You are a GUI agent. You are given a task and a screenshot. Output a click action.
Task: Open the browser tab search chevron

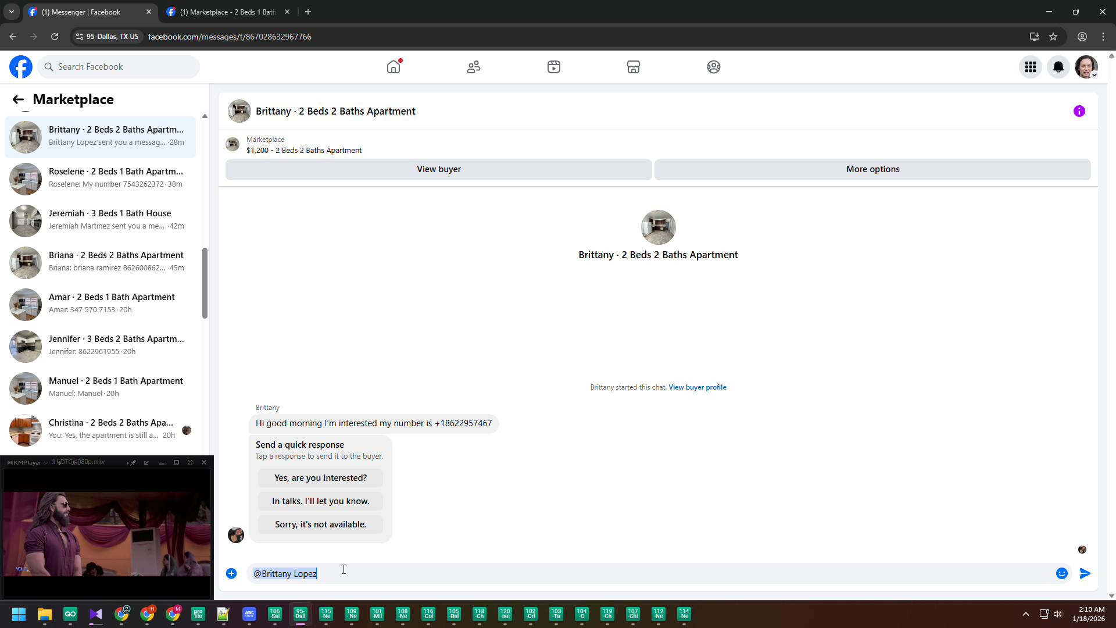point(11,12)
